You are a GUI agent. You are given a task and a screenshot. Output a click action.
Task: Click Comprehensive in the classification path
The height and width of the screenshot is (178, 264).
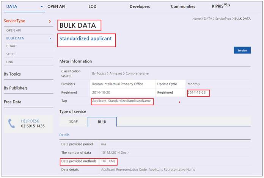coord(137,73)
